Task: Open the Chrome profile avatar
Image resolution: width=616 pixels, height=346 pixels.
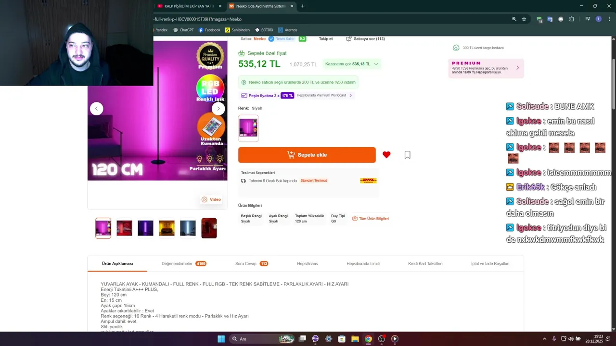Action: pos(598,19)
